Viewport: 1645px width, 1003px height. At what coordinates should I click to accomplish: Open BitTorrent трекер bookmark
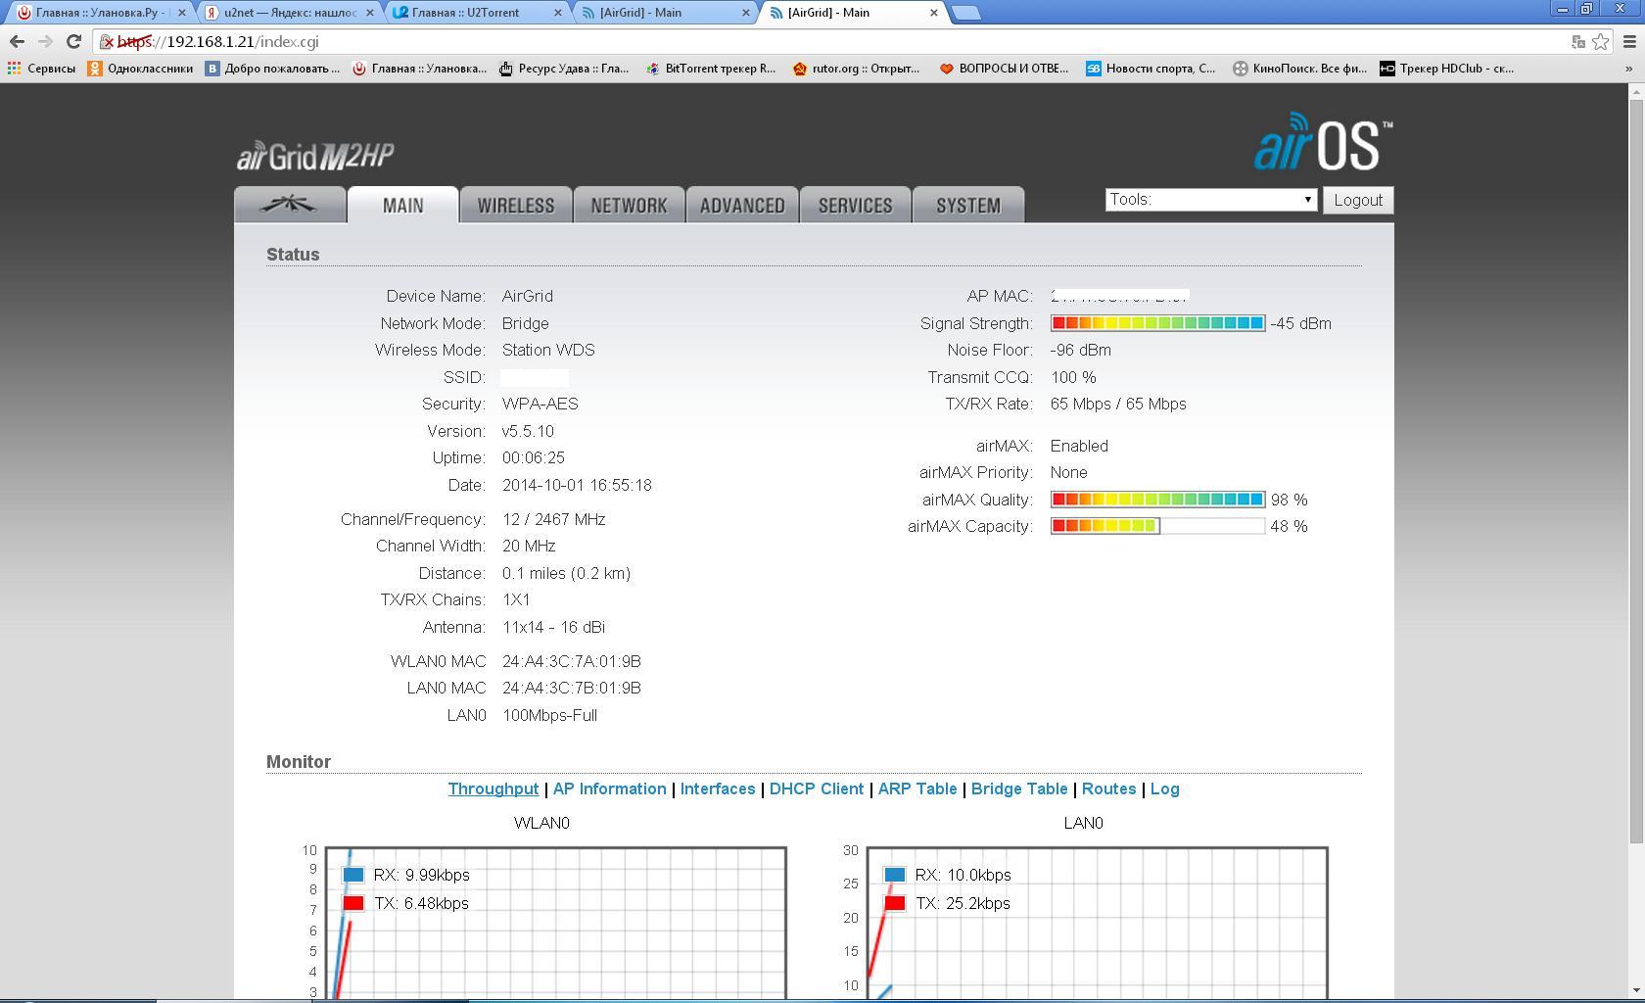tap(711, 69)
